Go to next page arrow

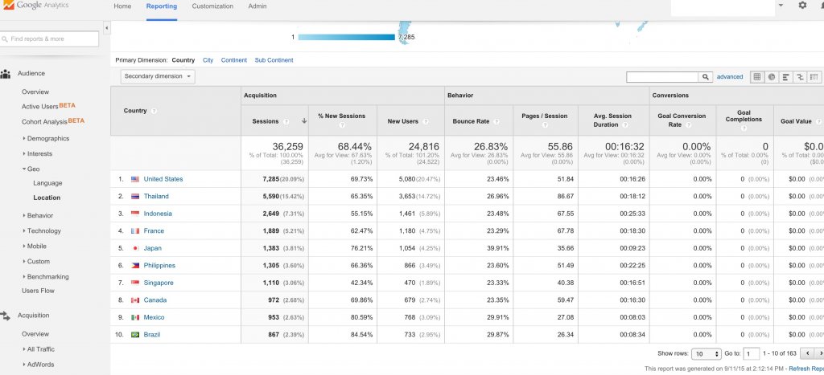pos(820,353)
